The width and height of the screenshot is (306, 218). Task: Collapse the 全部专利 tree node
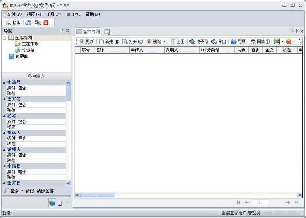[4, 38]
